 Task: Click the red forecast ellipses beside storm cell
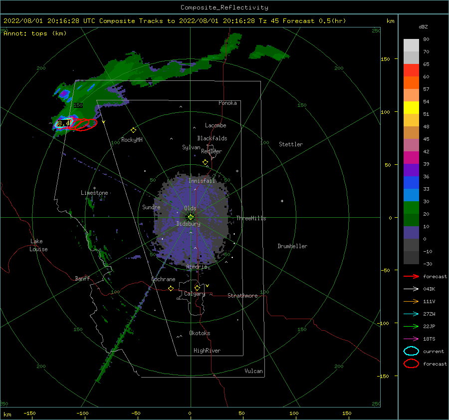point(83,124)
